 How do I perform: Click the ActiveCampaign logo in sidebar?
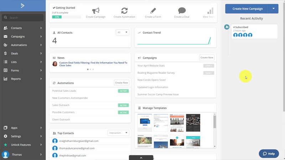pos(22,5)
